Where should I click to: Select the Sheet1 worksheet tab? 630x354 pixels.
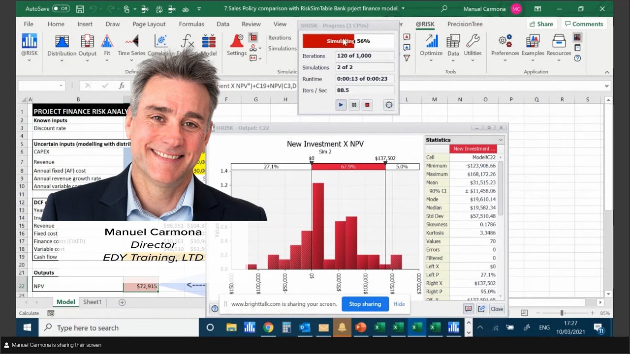92,302
